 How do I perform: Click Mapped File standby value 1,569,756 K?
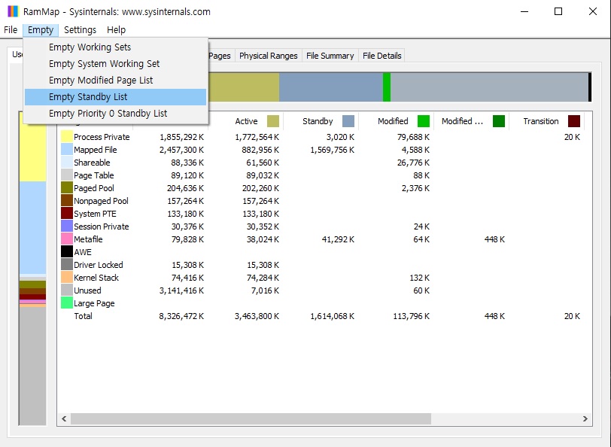[x=333, y=150]
